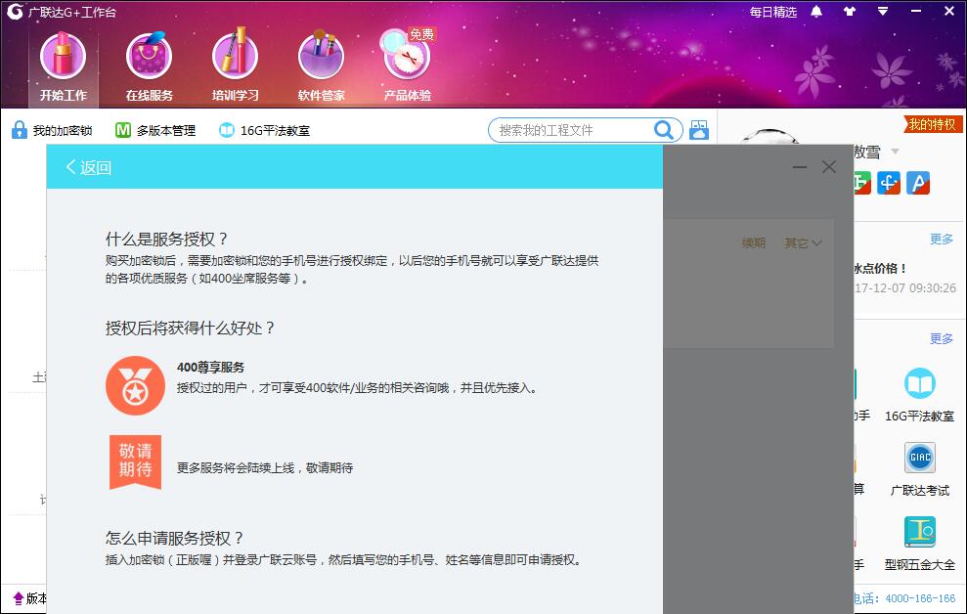Close the service authorization dialog
This screenshot has height=614, width=967.
(829, 167)
